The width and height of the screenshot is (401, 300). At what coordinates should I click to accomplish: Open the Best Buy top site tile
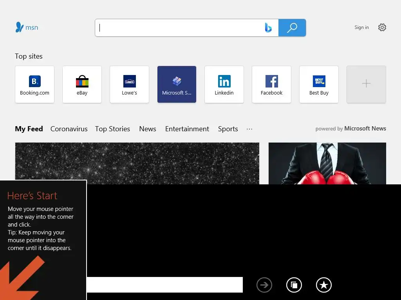(319, 84)
